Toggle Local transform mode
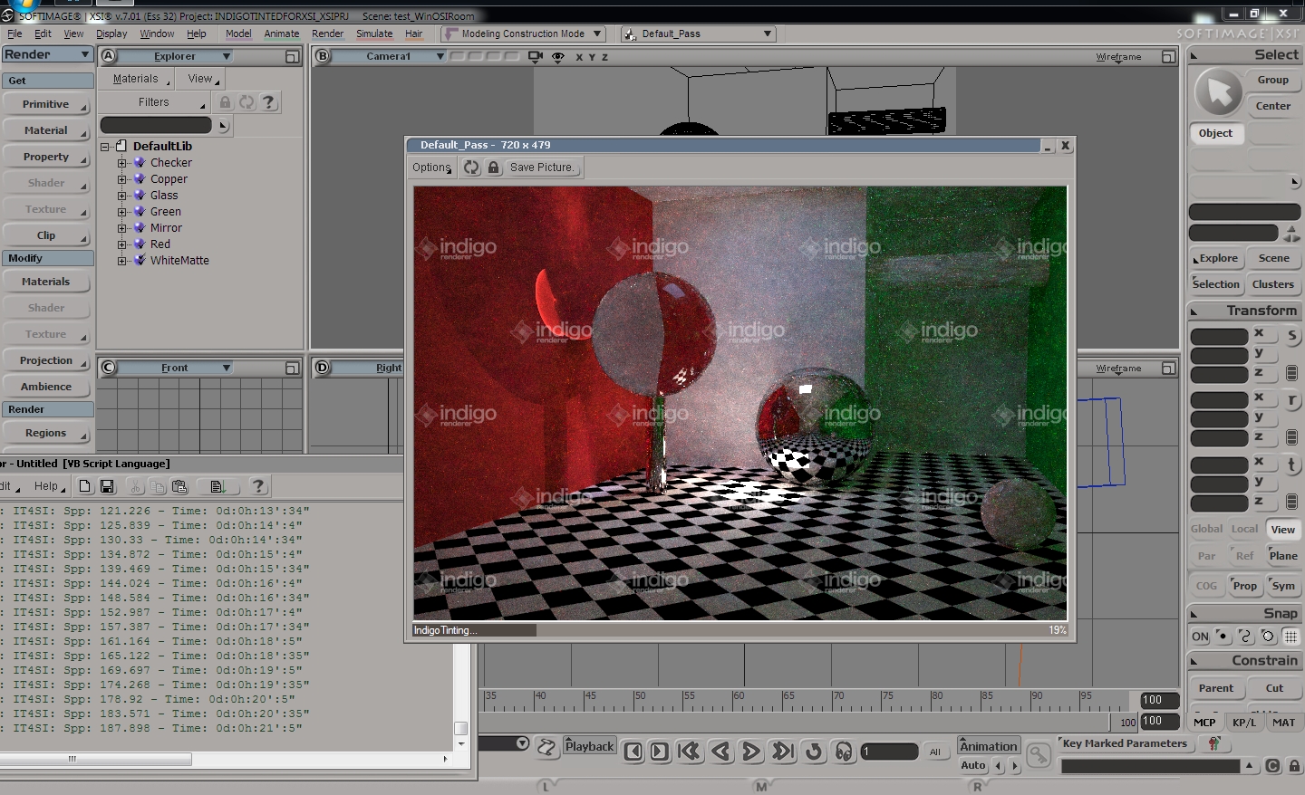 tap(1244, 529)
